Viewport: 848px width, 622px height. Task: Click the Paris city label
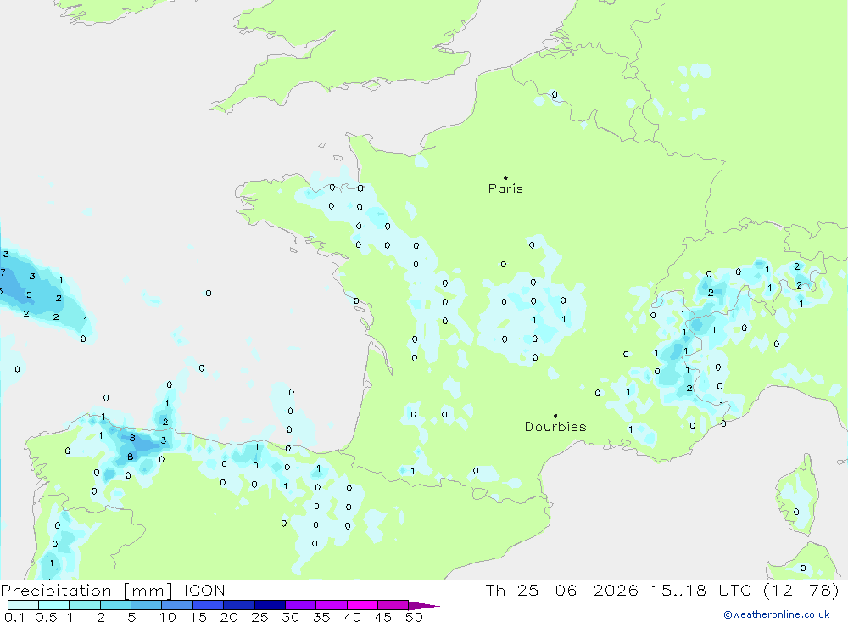[505, 188]
